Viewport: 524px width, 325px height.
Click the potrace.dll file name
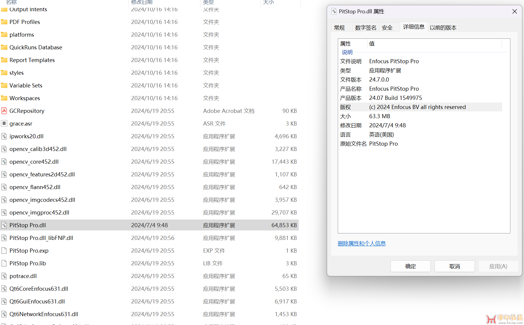point(23,276)
